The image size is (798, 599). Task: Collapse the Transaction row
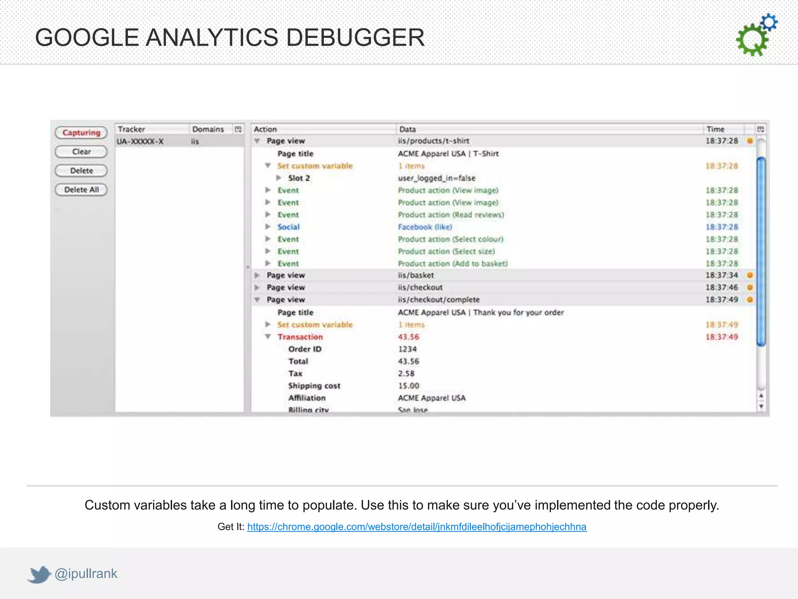tap(268, 337)
